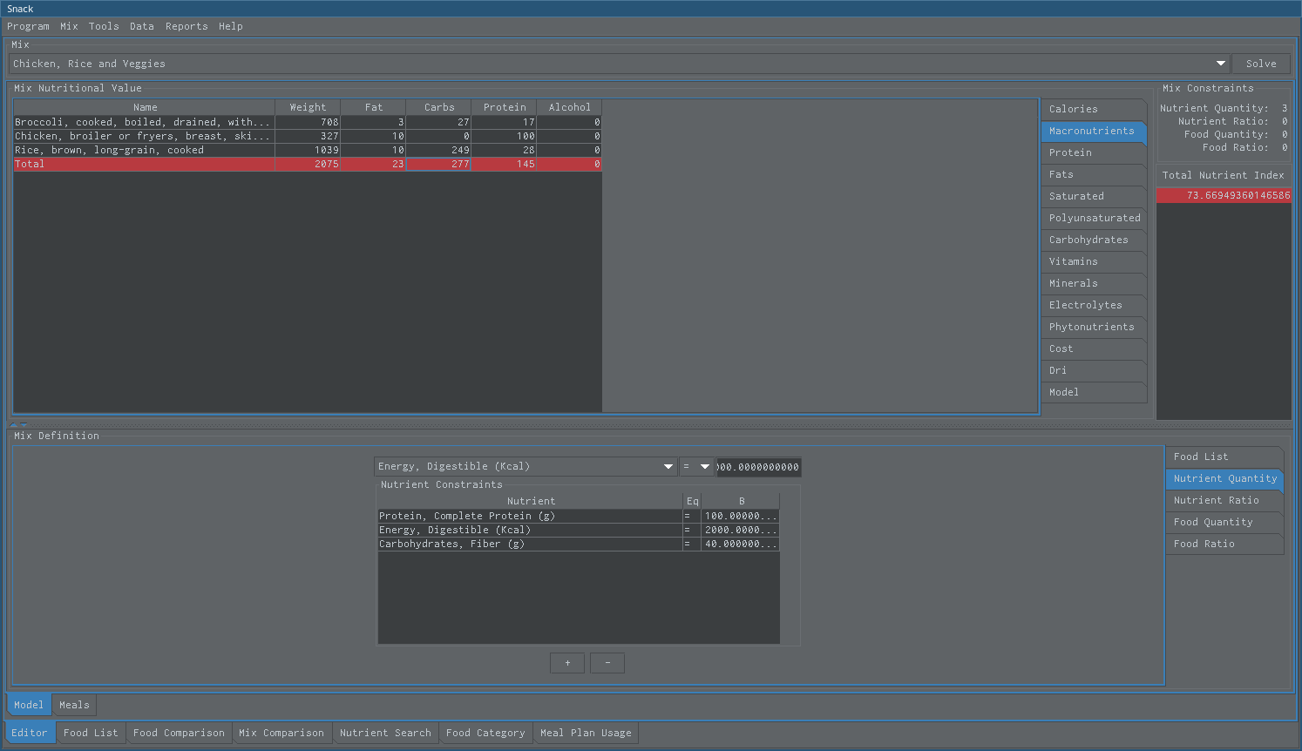Select the Broccoli, cooked, boiled row
This screenshot has width=1302, height=751.
308,122
